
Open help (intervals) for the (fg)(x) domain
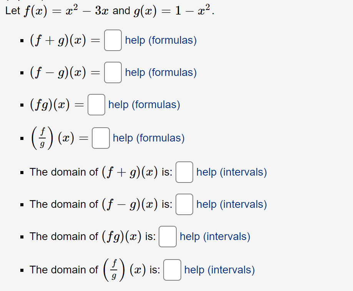[x=214, y=237]
